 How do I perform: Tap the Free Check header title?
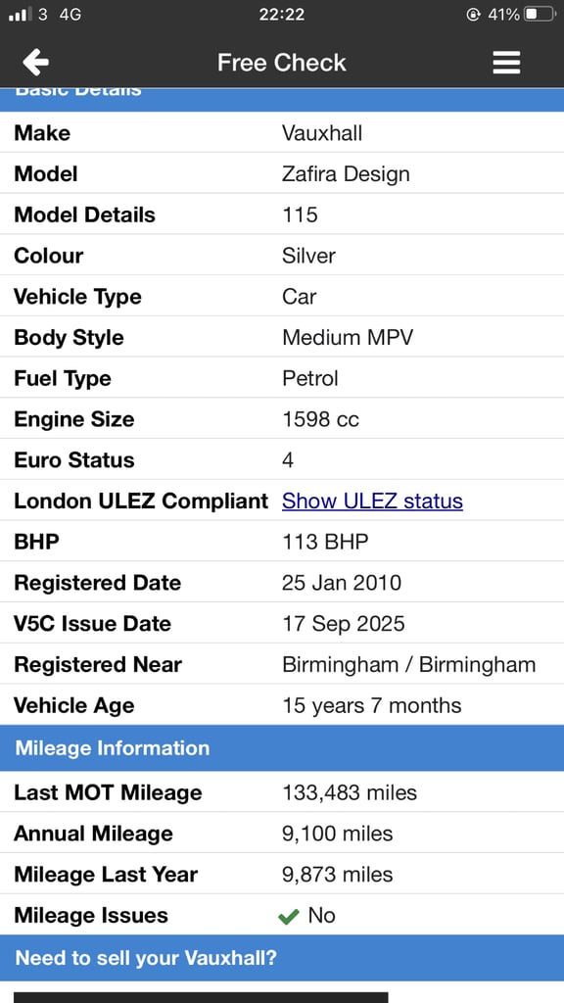[x=281, y=62]
